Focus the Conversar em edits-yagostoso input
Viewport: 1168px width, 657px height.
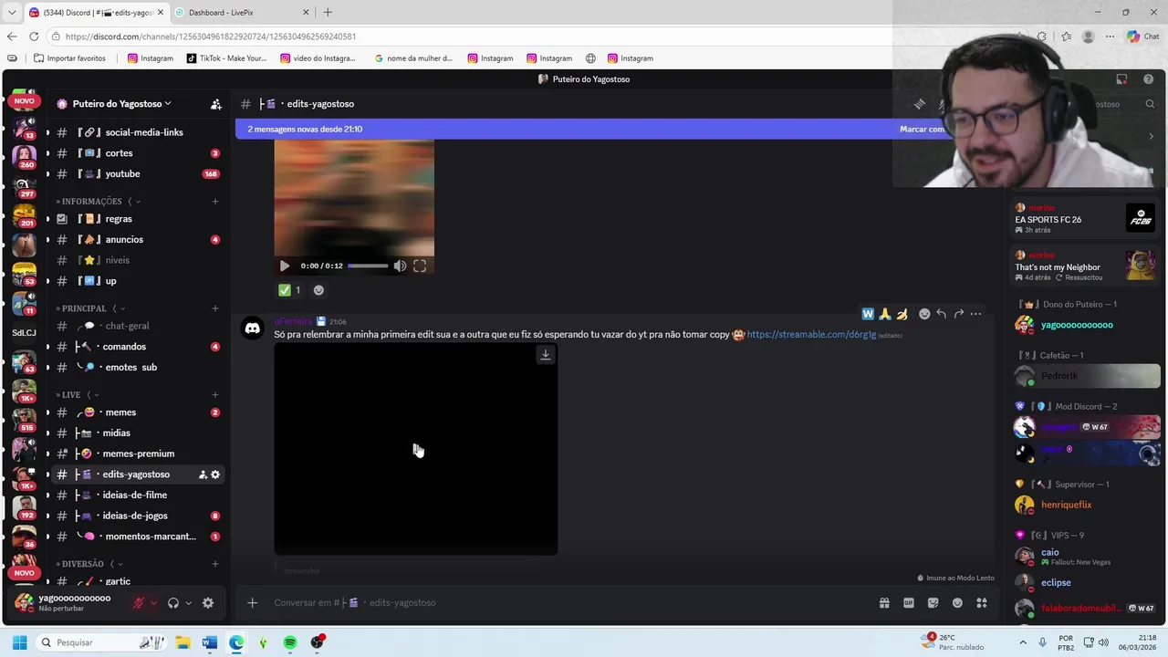click(566, 602)
